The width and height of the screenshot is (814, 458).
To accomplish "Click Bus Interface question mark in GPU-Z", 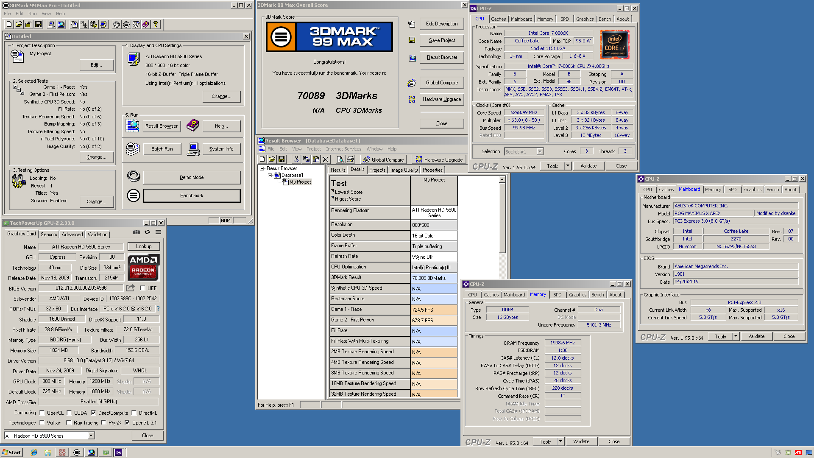I will (x=158, y=309).
